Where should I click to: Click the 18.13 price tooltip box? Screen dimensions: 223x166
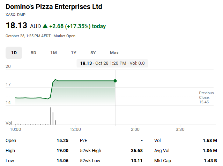(x=112, y=63)
